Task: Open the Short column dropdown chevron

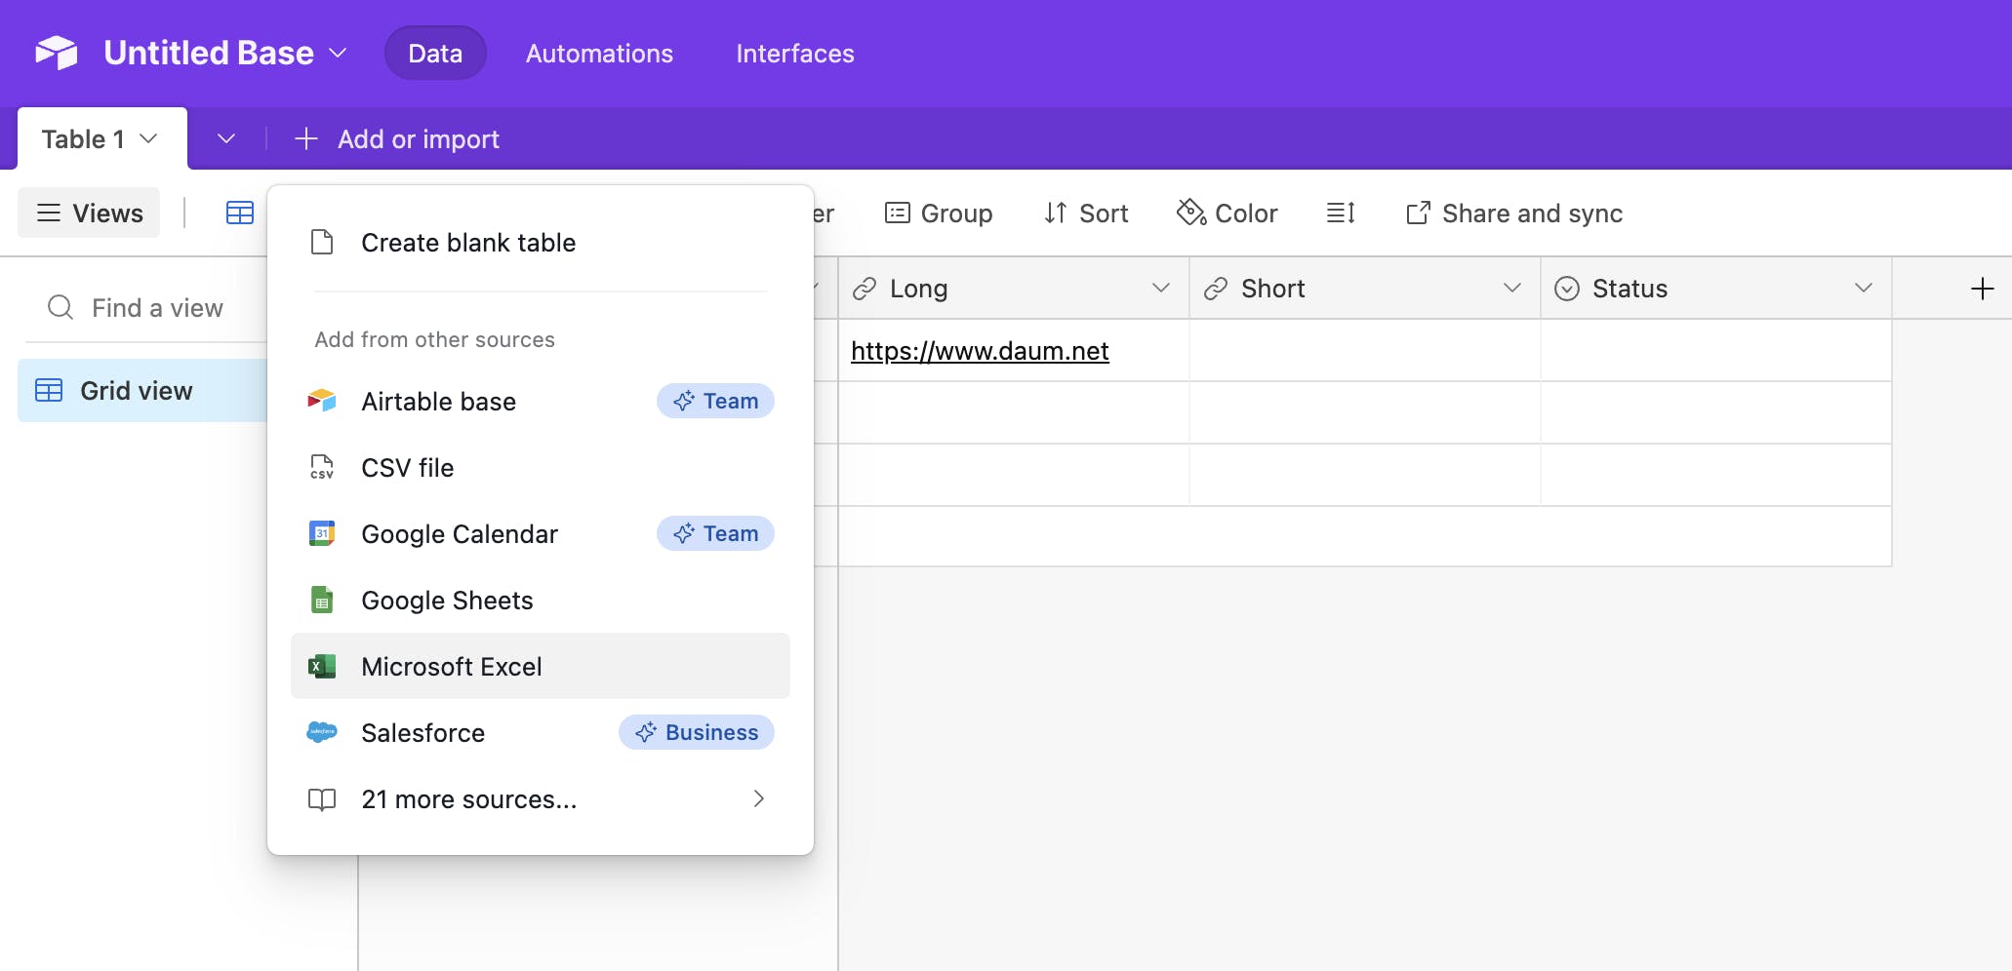Action: 1512,288
